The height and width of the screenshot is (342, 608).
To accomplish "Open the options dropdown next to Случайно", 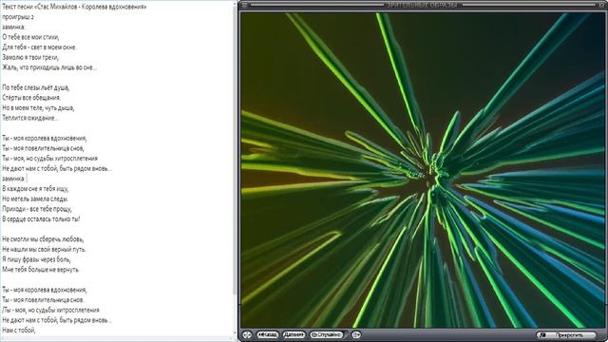I will coord(356,334).
